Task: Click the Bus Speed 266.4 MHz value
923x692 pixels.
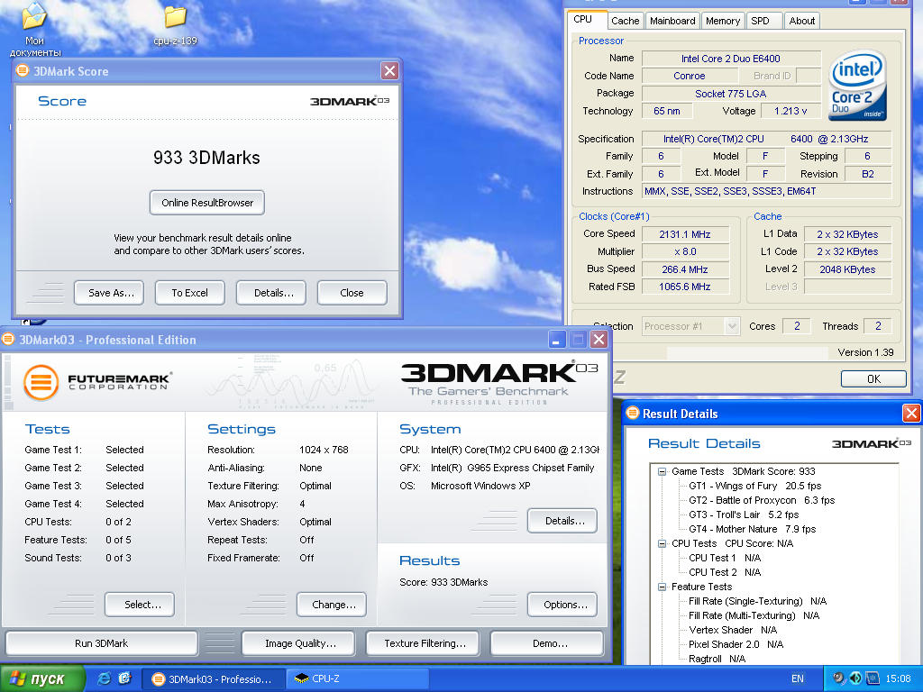Action: 685,269
